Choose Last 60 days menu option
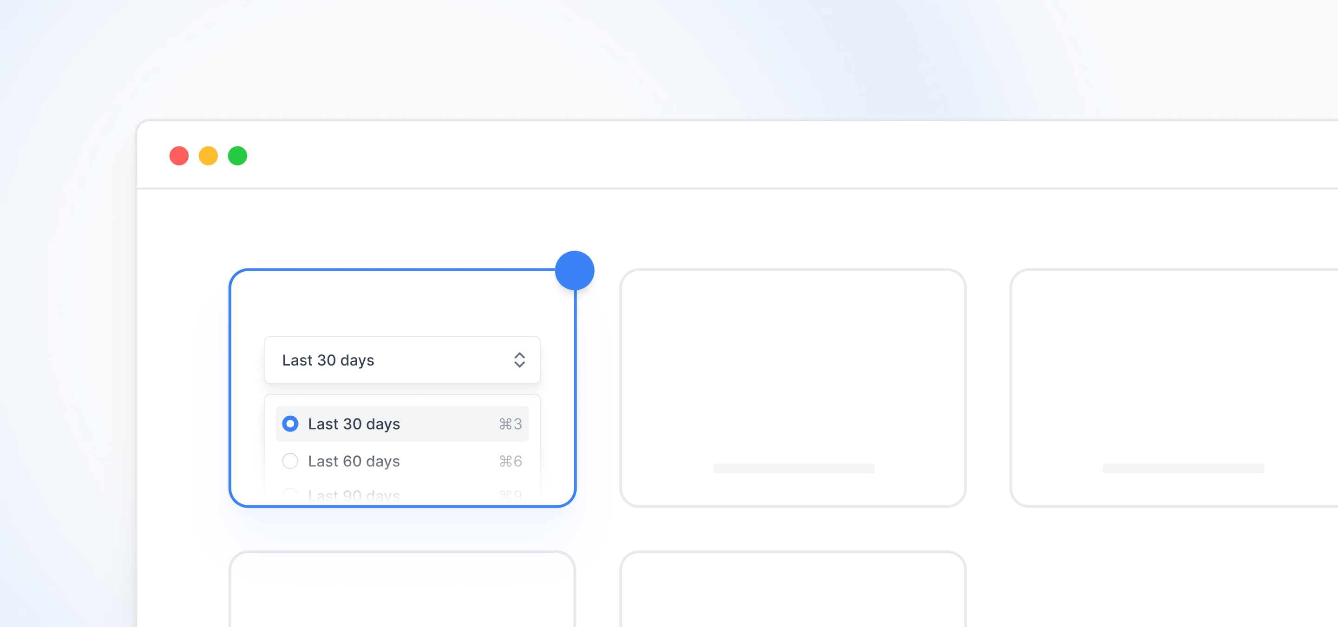 pyautogui.click(x=354, y=461)
